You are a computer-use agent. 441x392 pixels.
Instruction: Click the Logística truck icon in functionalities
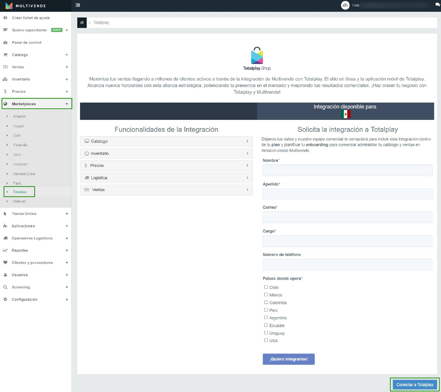click(87, 178)
